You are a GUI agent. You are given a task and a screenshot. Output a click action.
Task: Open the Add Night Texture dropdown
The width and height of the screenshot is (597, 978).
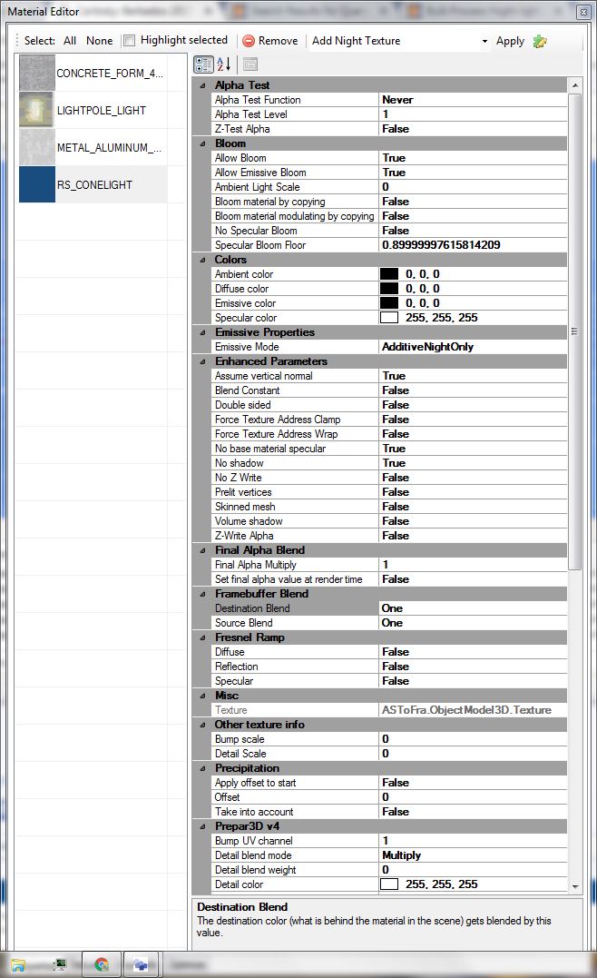pos(484,42)
